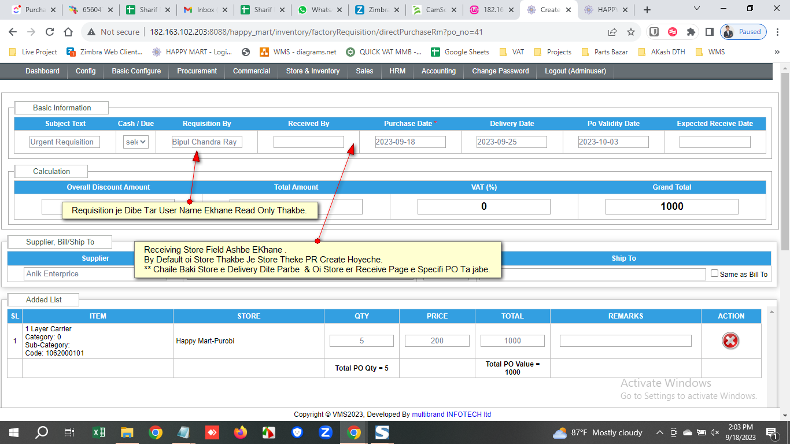Open the Config menu link

tap(86, 71)
